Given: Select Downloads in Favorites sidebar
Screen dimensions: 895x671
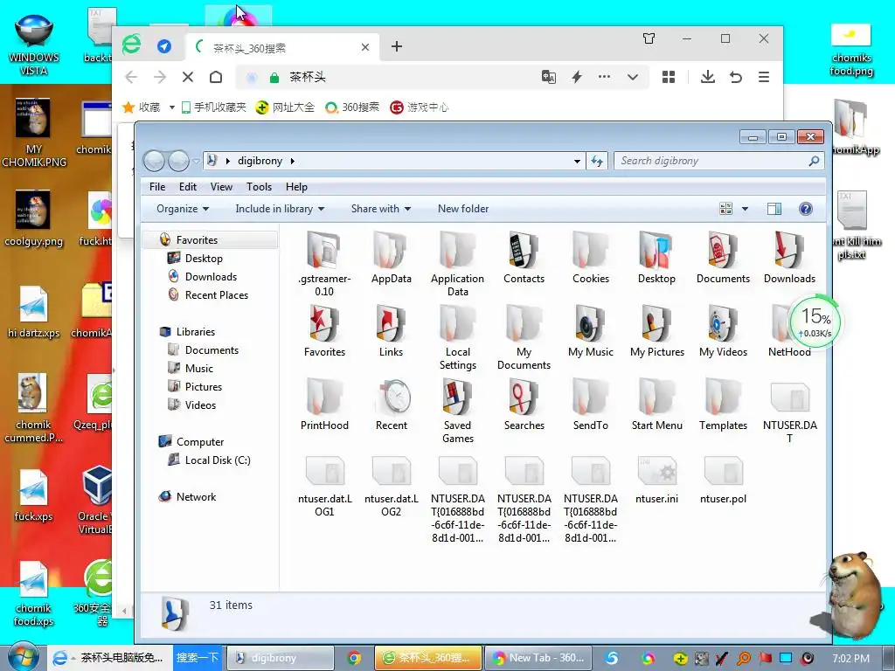Looking at the screenshot, I should [x=211, y=277].
